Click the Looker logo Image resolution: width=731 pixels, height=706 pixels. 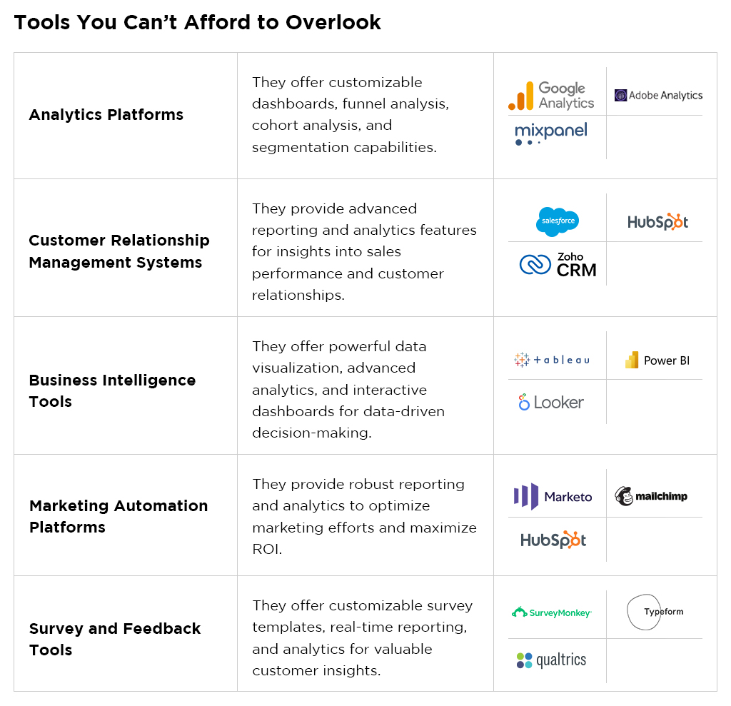tap(550, 403)
